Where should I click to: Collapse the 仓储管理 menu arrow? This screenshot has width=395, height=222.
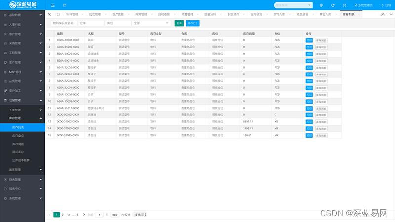click(41, 100)
